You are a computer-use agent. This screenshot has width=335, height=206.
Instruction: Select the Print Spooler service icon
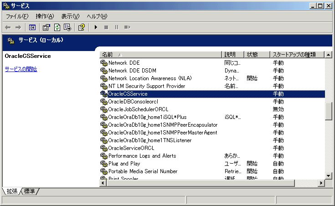pos(103,179)
